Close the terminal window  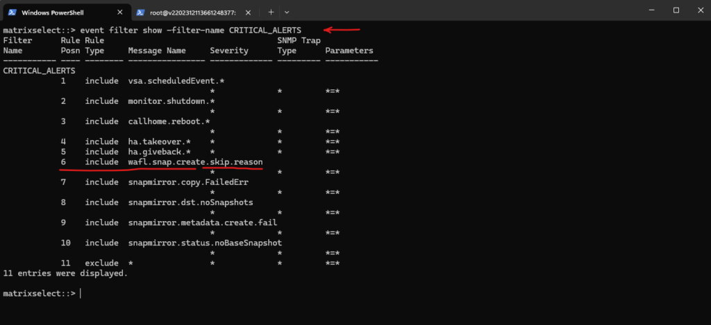[699, 10]
